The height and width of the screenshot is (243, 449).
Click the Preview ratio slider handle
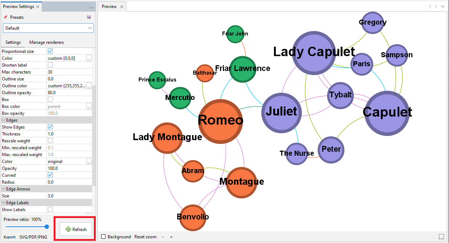(x=47, y=227)
